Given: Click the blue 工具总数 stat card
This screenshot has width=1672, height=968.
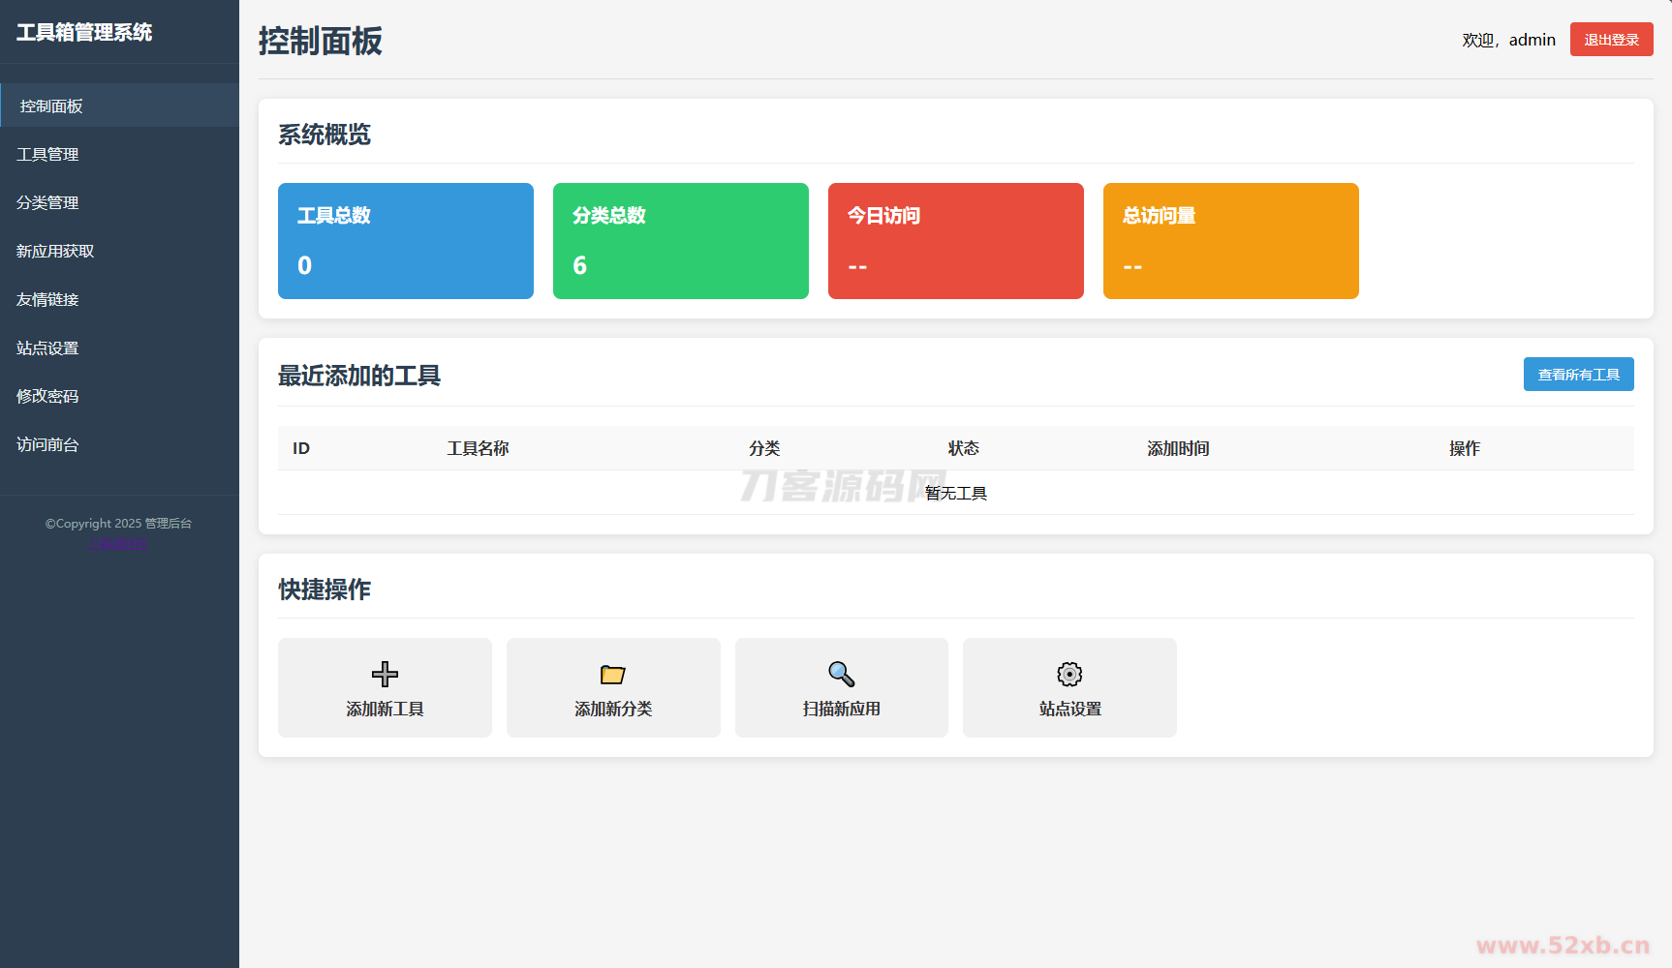Looking at the screenshot, I should [405, 241].
